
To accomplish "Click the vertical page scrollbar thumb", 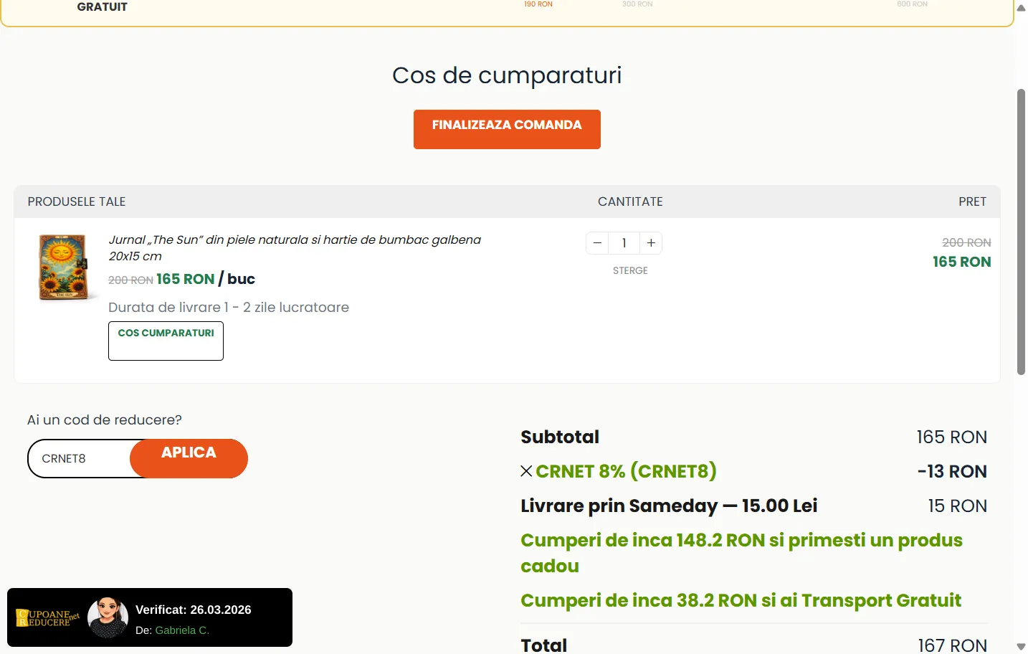I will (1021, 229).
